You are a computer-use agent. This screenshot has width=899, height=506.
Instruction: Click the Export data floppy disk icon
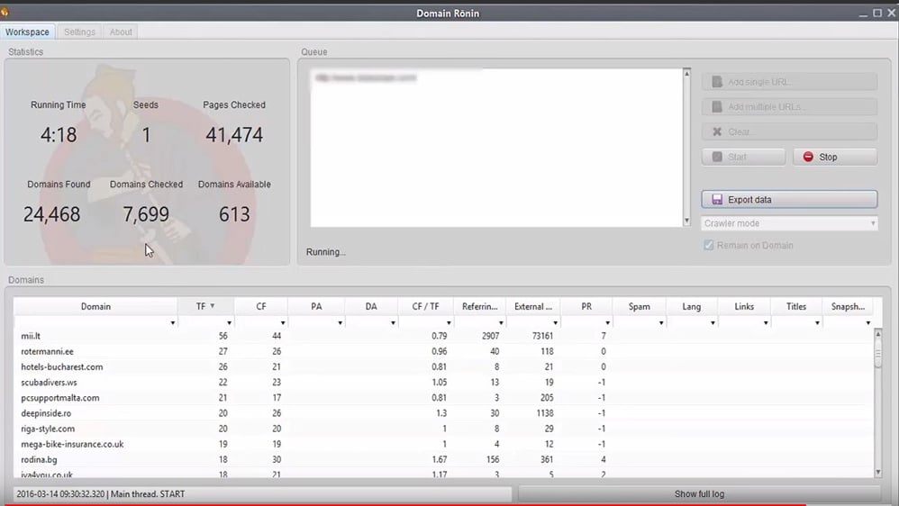tap(717, 200)
